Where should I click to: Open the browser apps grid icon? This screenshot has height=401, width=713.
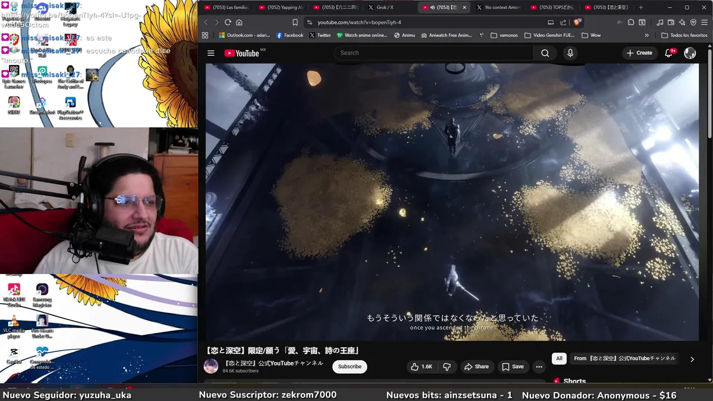click(x=205, y=35)
